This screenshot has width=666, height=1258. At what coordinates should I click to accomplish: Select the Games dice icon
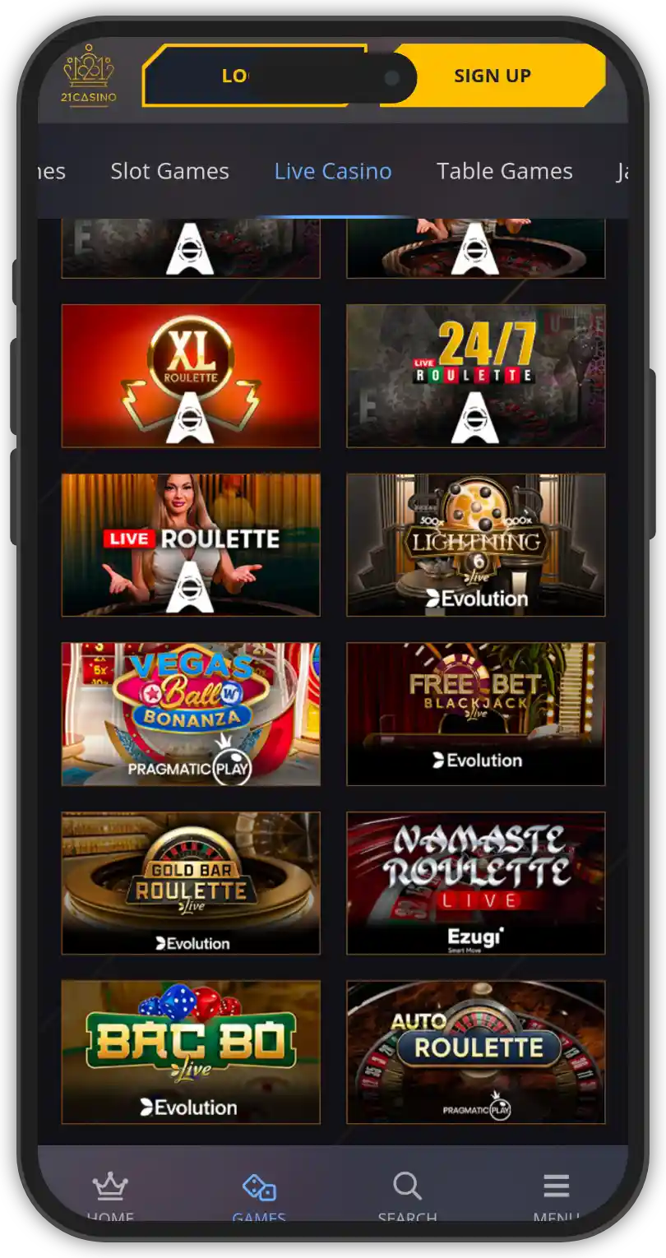pyautogui.click(x=259, y=1187)
